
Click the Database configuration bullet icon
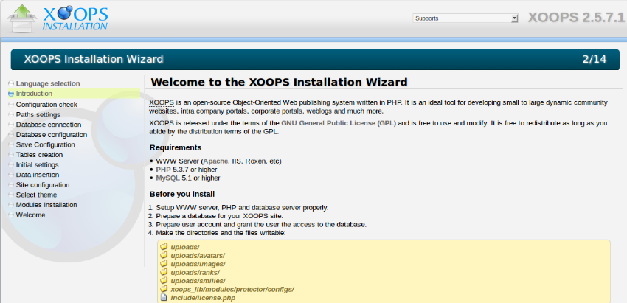tap(11, 135)
